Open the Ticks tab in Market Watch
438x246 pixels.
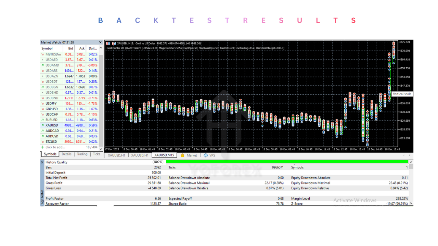point(96,154)
